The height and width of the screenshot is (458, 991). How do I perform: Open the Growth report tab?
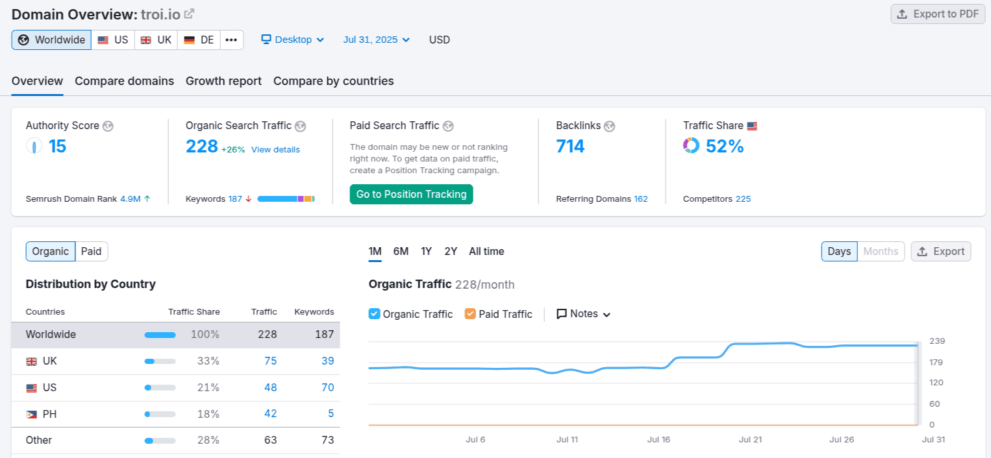coord(223,81)
